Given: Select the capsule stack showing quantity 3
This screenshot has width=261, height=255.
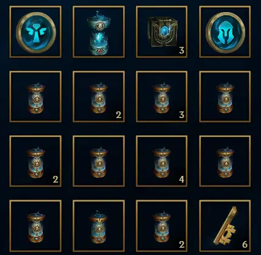Looking at the screenshot, I should [162, 97].
